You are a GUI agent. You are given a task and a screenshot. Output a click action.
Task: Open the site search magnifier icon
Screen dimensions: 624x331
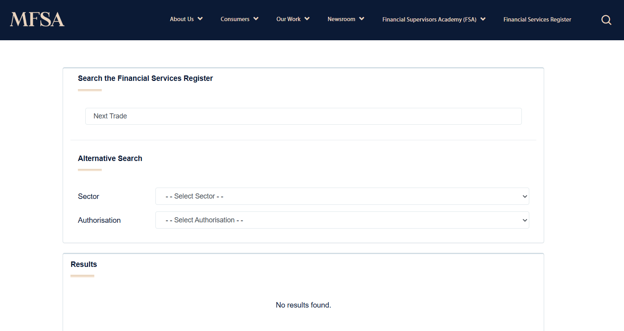tap(606, 20)
